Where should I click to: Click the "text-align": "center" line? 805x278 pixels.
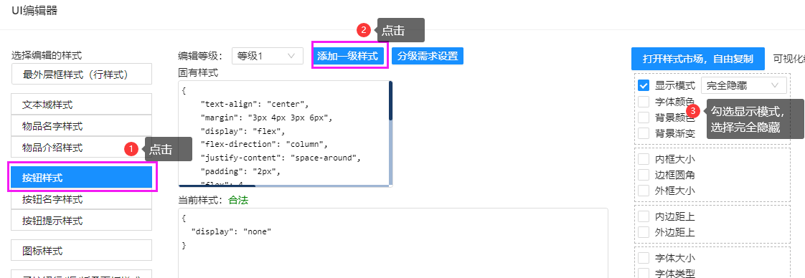pyautogui.click(x=254, y=104)
